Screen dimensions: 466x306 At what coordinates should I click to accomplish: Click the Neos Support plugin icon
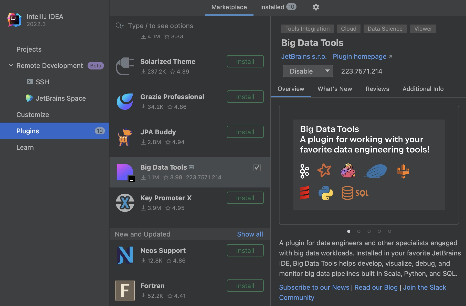125,255
